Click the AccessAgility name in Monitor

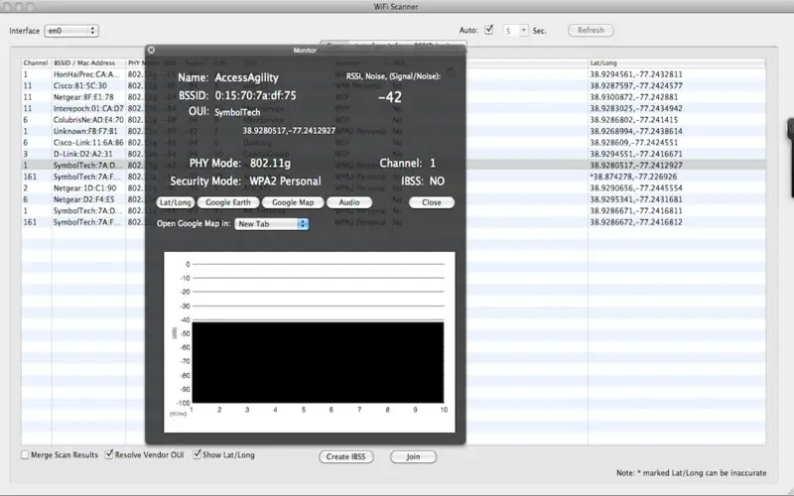(246, 77)
